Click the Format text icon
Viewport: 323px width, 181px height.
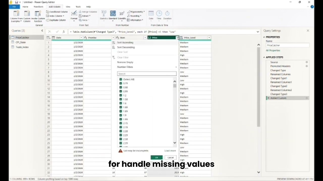pos(74,14)
